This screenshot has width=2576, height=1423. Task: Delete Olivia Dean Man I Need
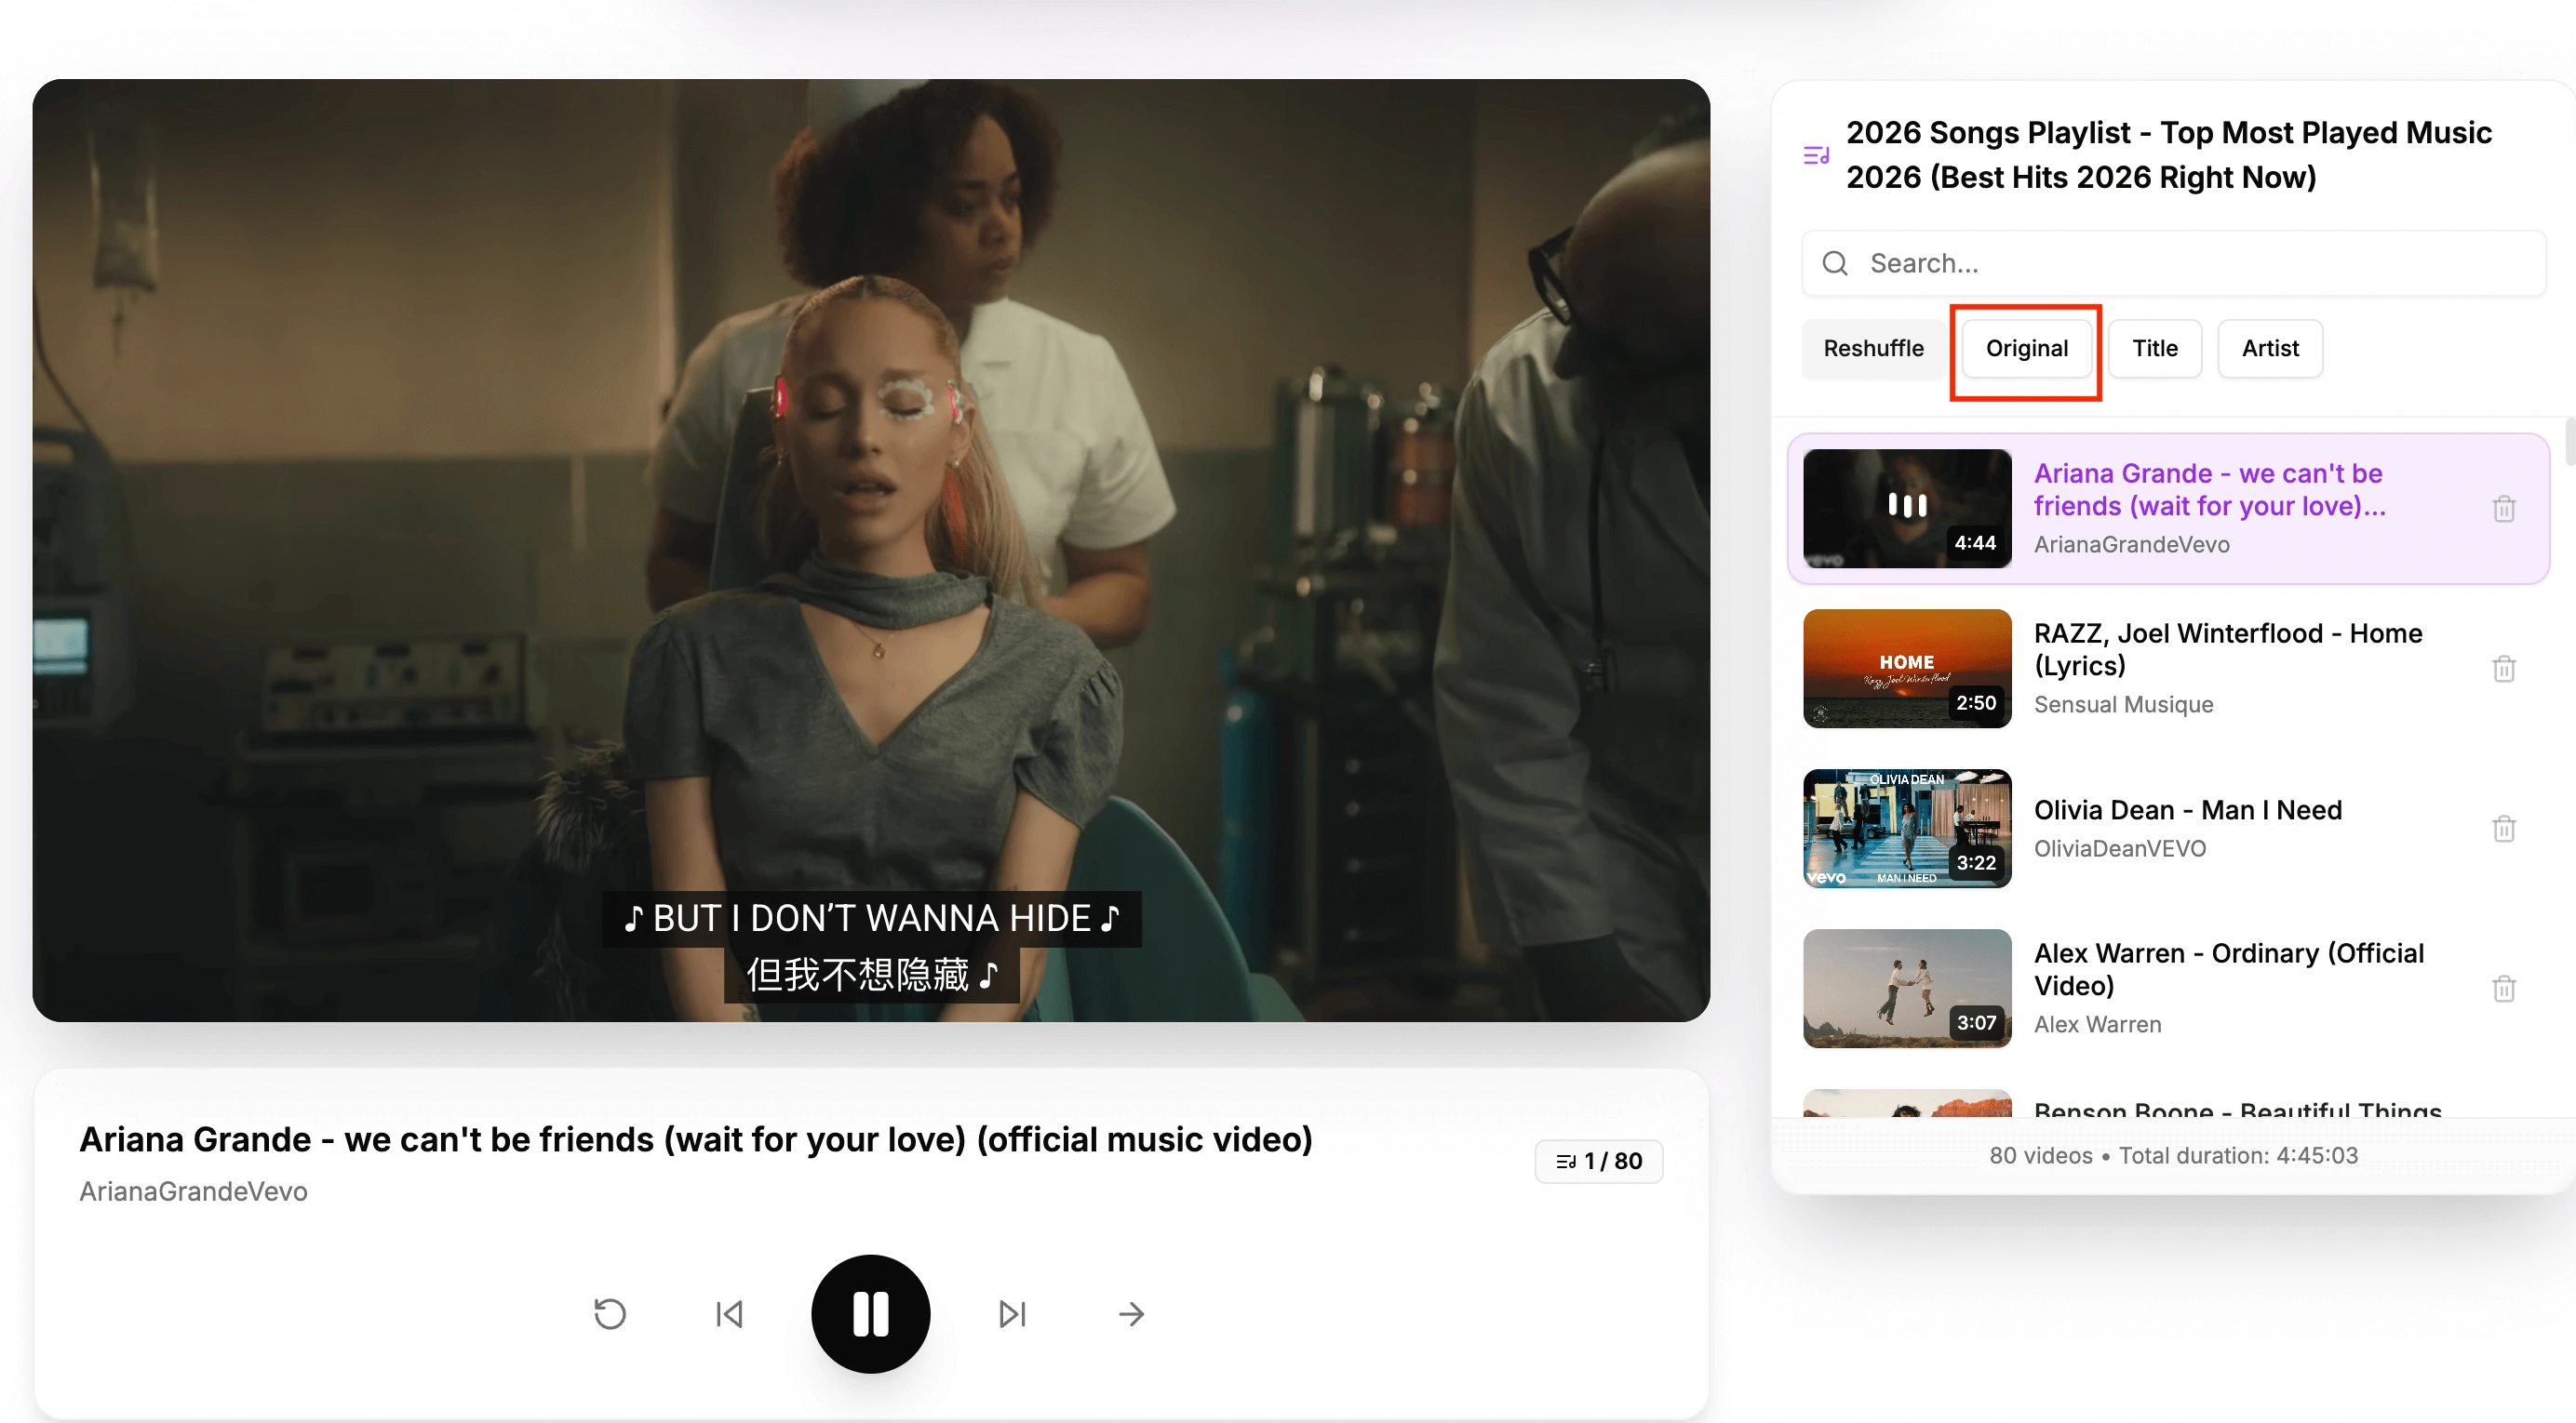pos(2503,829)
